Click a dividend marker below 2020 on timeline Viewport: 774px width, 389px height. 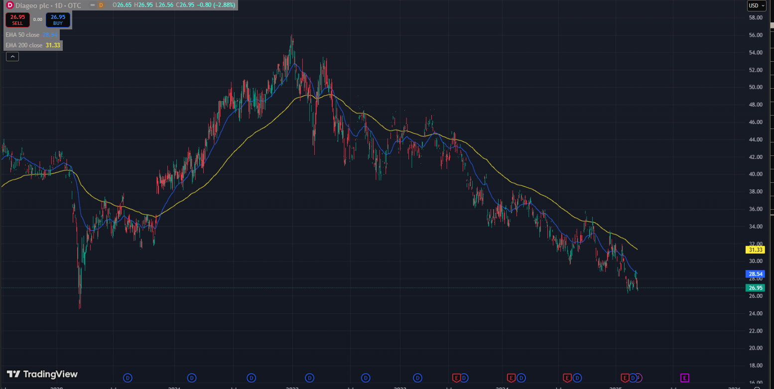point(128,378)
